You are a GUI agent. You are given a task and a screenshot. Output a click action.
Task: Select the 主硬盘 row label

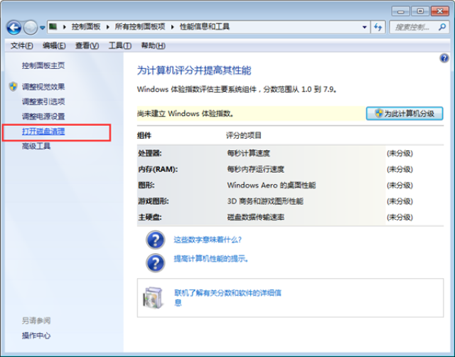point(150,217)
